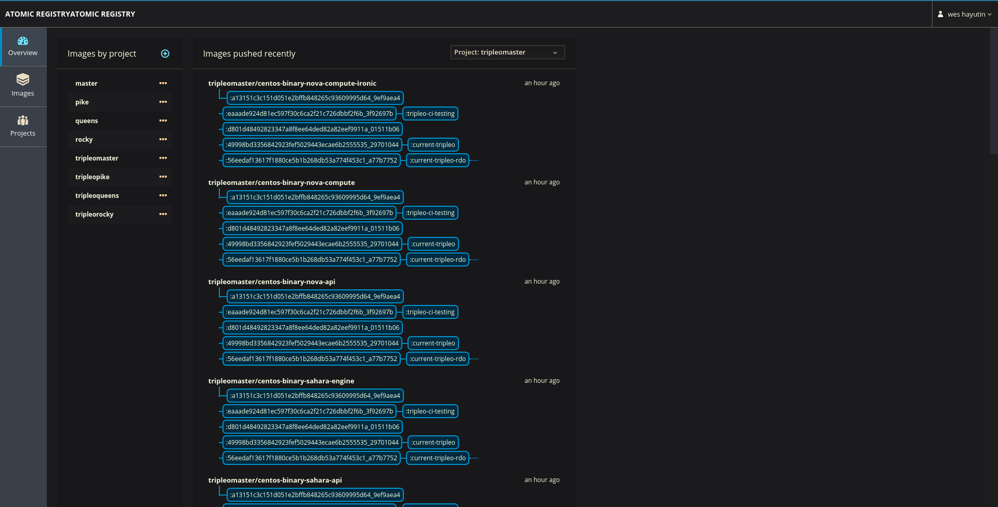Expand the Project: tripleomaster dropdown

pyautogui.click(x=507, y=52)
